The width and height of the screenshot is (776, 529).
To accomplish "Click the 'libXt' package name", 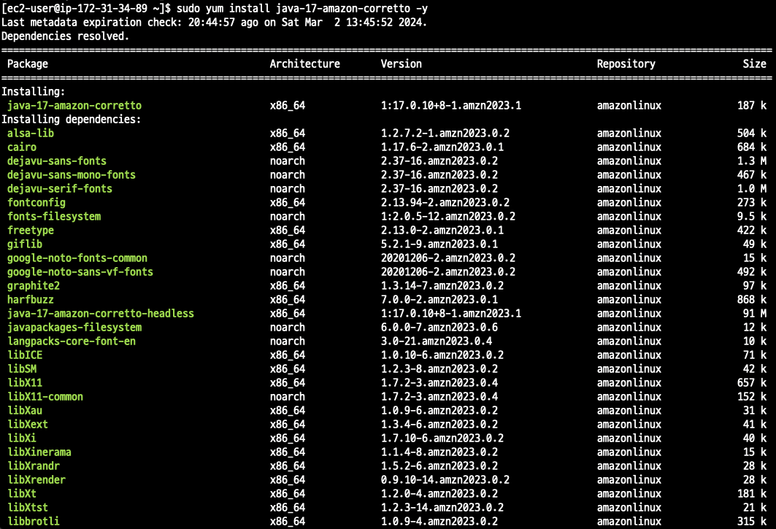I will [22, 493].
